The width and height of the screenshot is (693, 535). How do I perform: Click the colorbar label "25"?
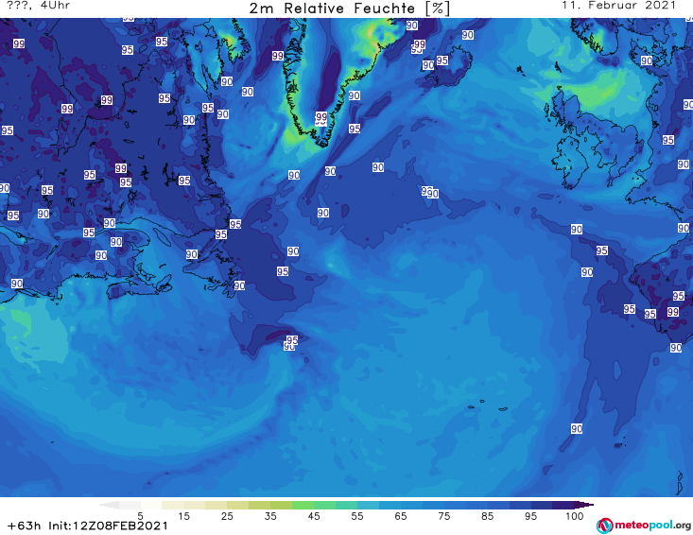pyautogui.click(x=227, y=516)
